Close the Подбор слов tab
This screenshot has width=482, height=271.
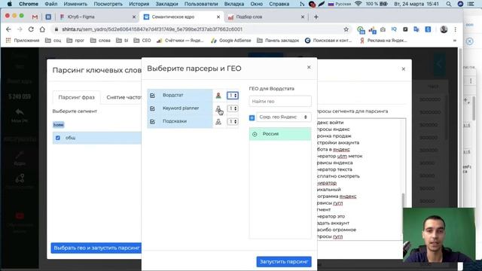point(303,17)
